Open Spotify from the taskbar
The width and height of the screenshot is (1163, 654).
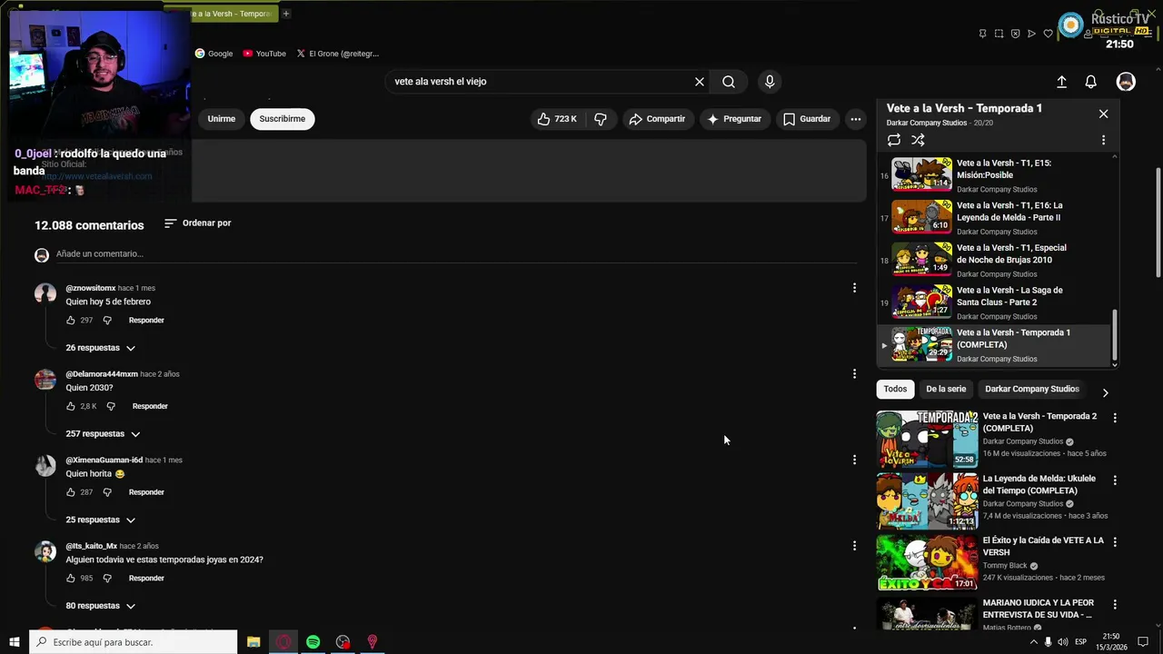point(313,642)
